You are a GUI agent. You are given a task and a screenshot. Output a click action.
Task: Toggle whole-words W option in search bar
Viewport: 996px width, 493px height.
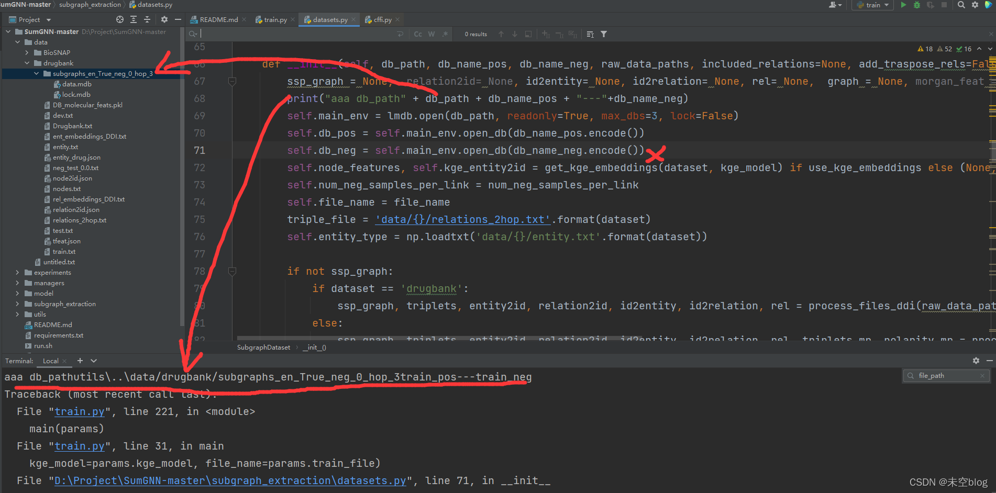click(431, 33)
